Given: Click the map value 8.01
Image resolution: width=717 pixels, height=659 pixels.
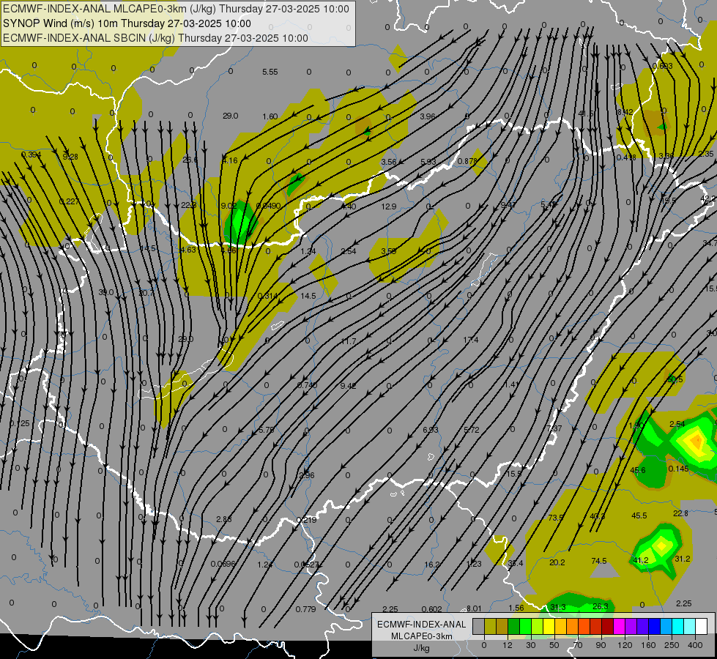Looking at the screenshot, I should pyautogui.click(x=474, y=608).
